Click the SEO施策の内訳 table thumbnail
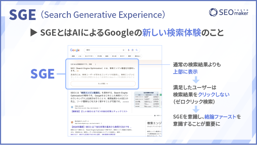This screenshot has width=257, height=145. coord(147,100)
